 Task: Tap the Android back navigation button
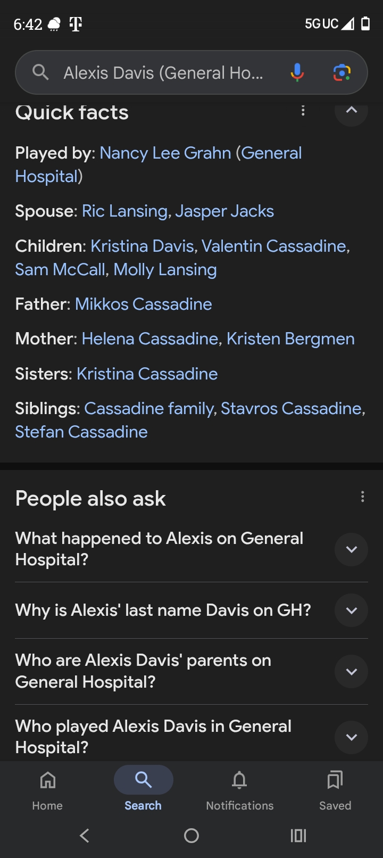pyautogui.click(x=84, y=836)
